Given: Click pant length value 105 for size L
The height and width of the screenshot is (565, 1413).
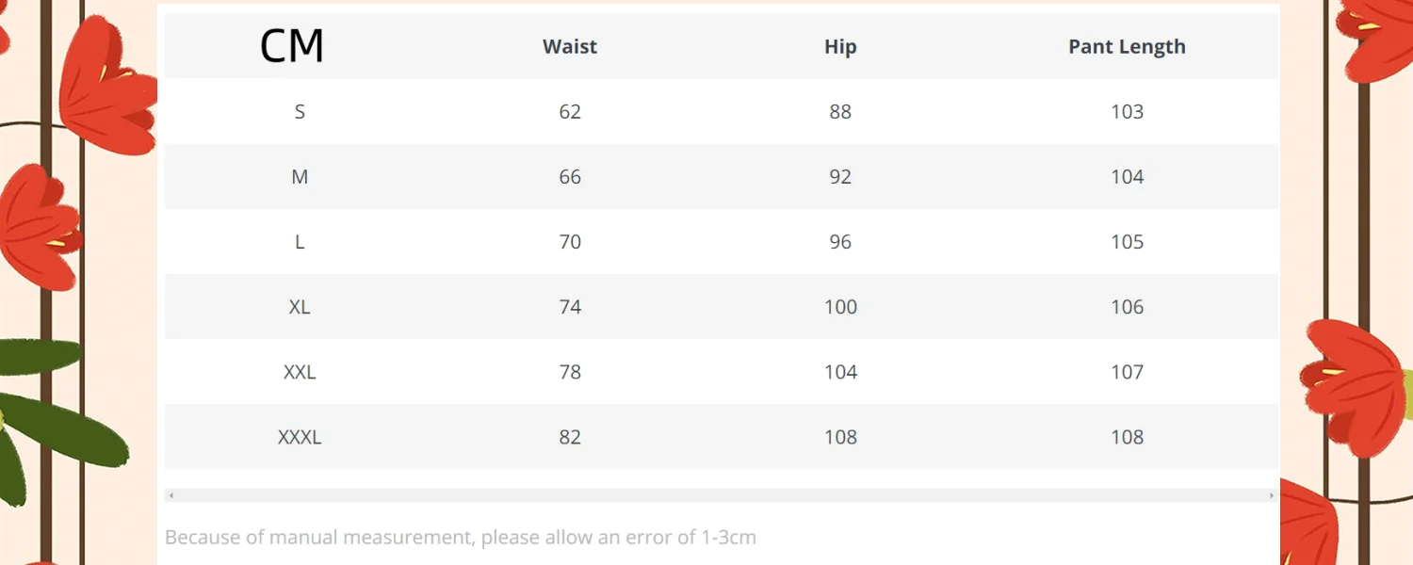Looking at the screenshot, I should pos(1127,242).
